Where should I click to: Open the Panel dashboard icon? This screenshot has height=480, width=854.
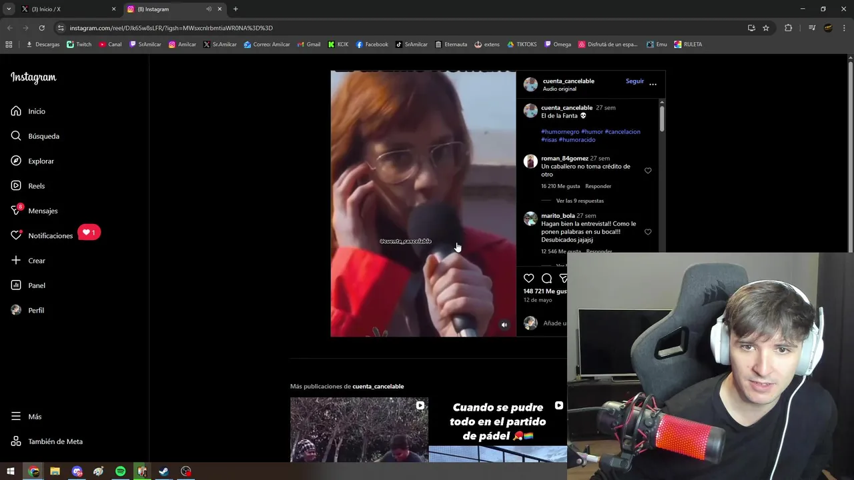16,285
